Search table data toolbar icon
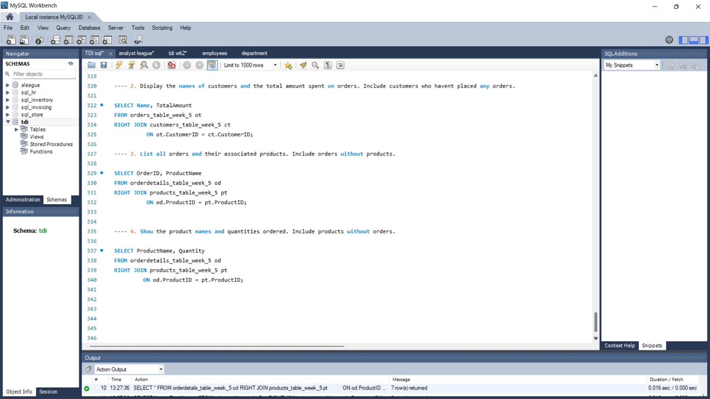This screenshot has height=399, width=710. [x=123, y=40]
